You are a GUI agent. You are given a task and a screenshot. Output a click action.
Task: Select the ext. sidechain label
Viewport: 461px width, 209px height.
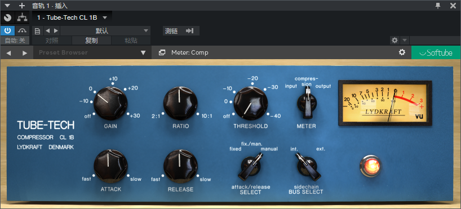coord(321,149)
